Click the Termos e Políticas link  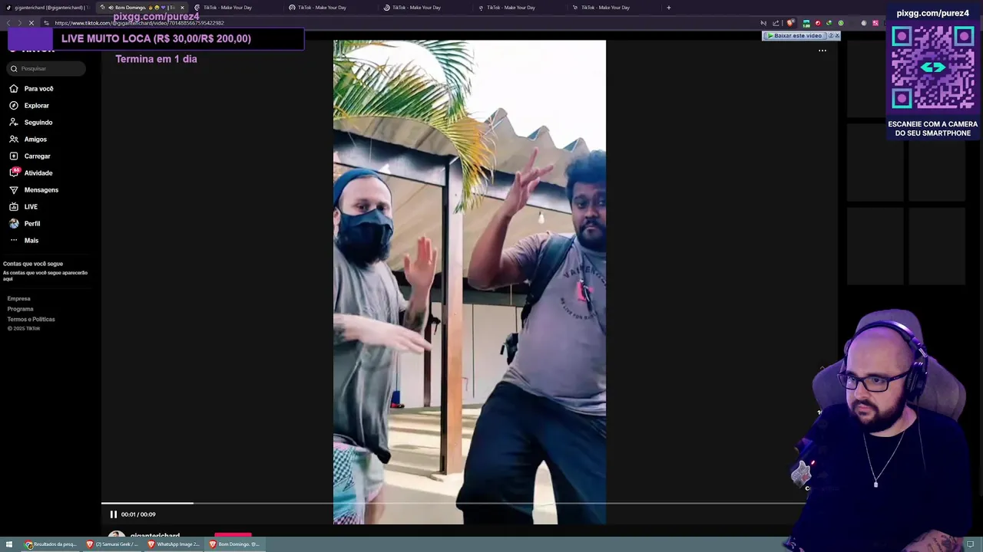[31, 319]
